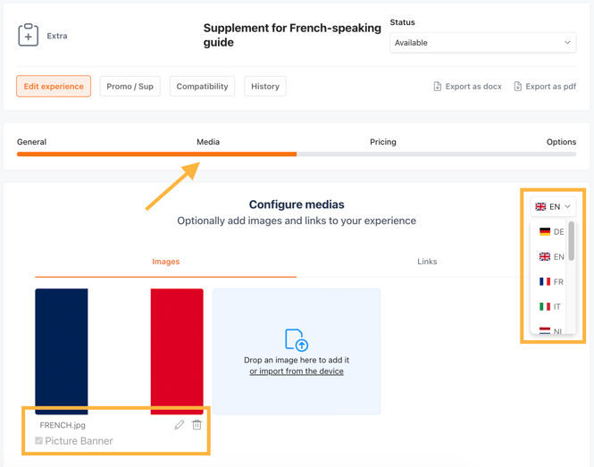Click the upload file icon in drop zone
The width and height of the screenshot is (594, 467).
[297, 340]
